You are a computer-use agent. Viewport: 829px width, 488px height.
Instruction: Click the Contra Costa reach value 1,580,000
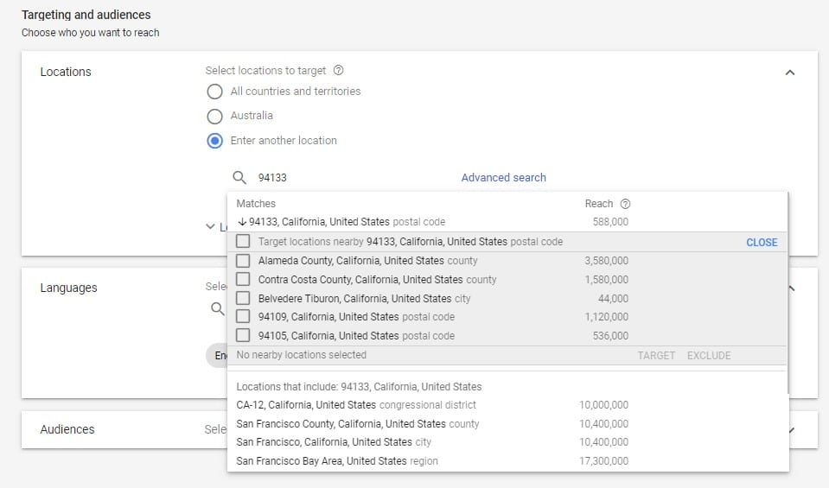pyautogui.click(x=607, y=279)
